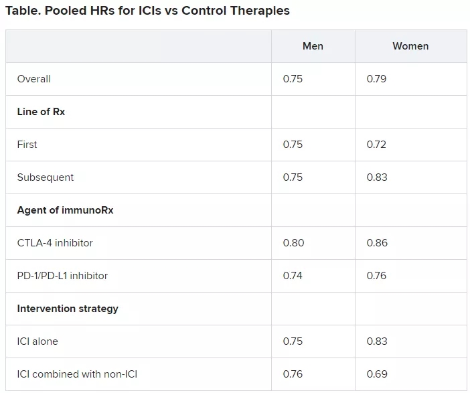Select the Subsequent row label

coord(46,177)
